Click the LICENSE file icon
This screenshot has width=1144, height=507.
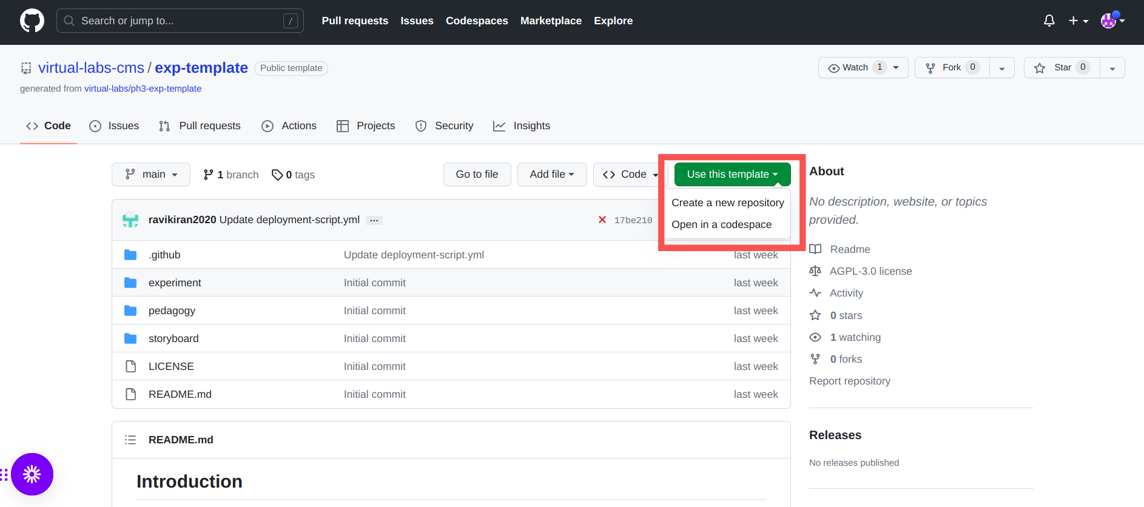coord(130,366)
